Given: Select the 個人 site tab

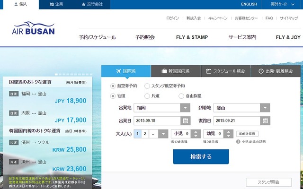Looking at the screenshot, I should pos(21,4).
